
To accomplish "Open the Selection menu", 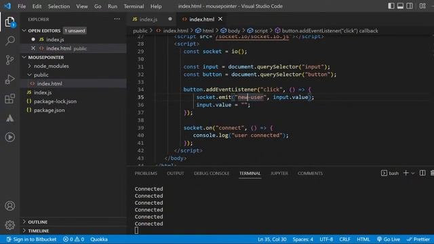I will (59, 6).
